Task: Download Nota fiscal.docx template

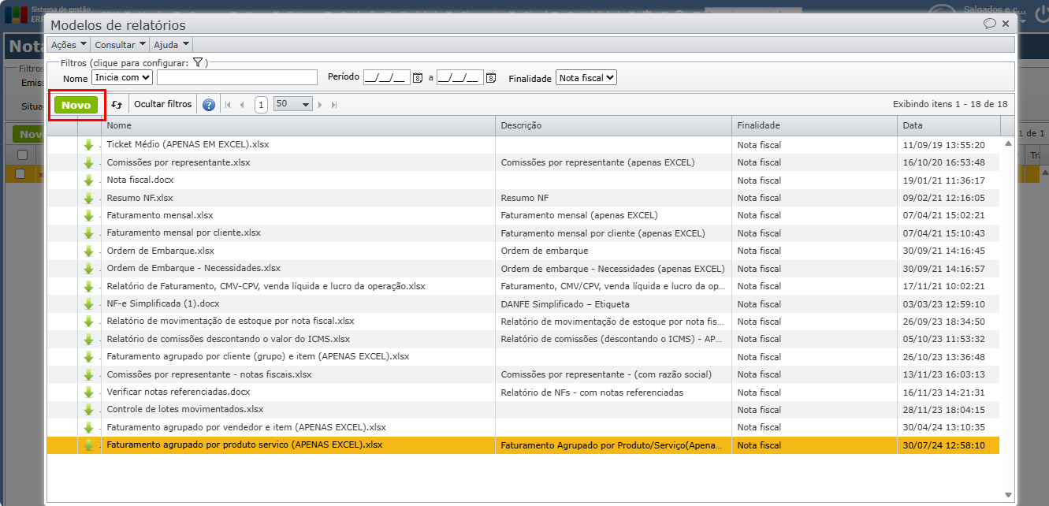Action: (88, 180)
